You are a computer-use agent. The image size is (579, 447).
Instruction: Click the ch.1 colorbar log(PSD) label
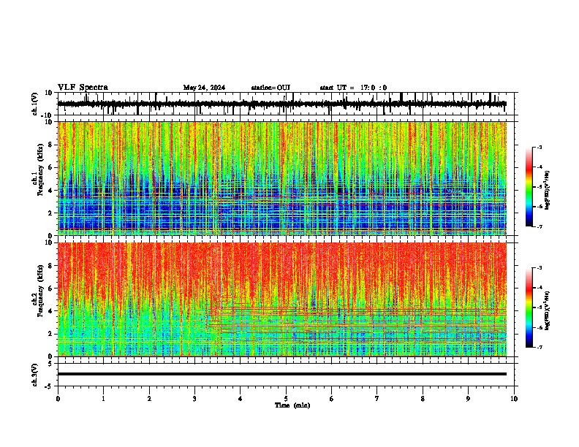coord(548,191)
